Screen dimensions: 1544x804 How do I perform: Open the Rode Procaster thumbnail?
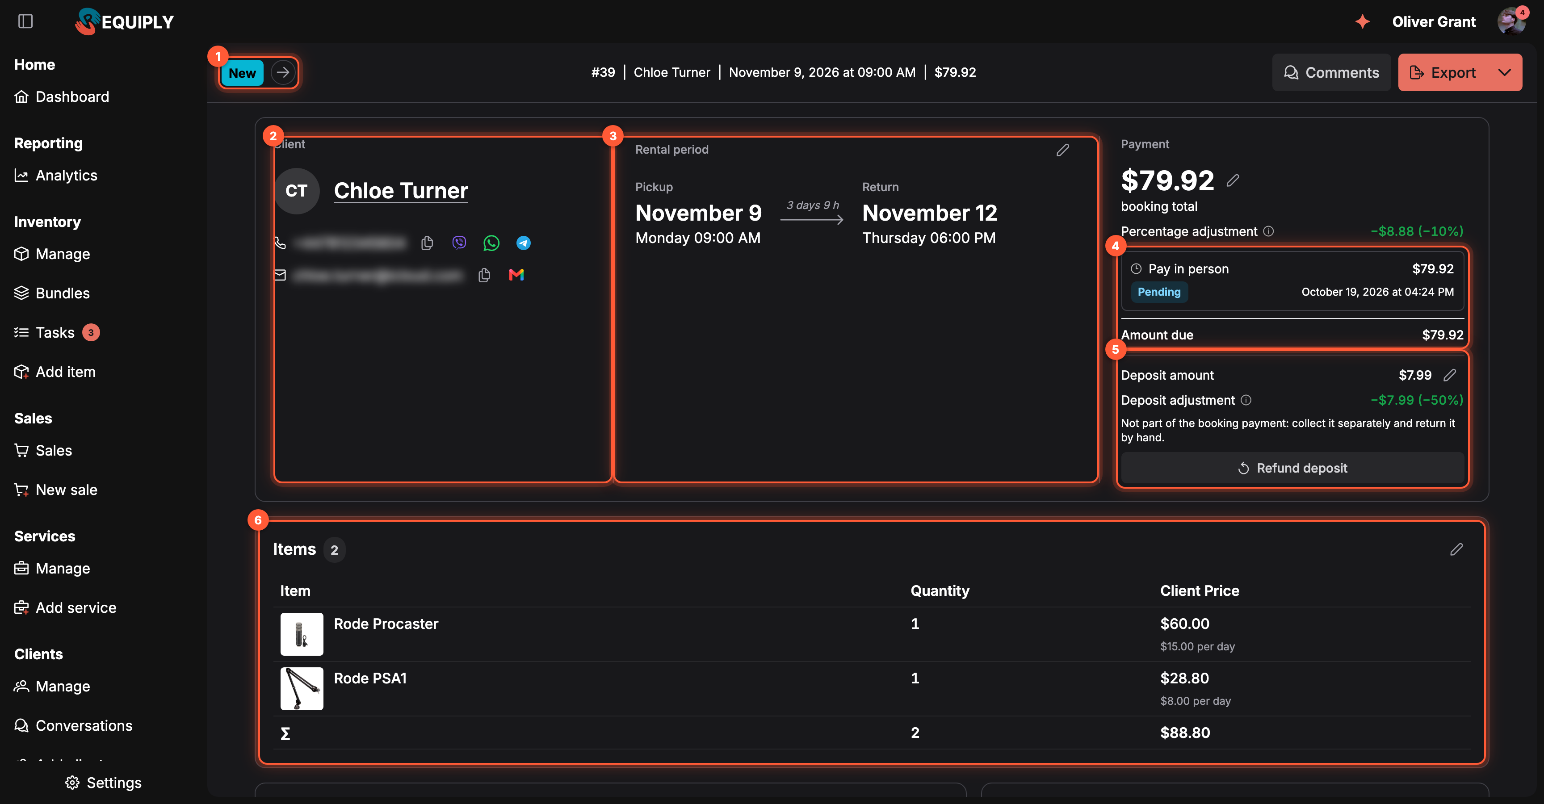click(302, 634)
